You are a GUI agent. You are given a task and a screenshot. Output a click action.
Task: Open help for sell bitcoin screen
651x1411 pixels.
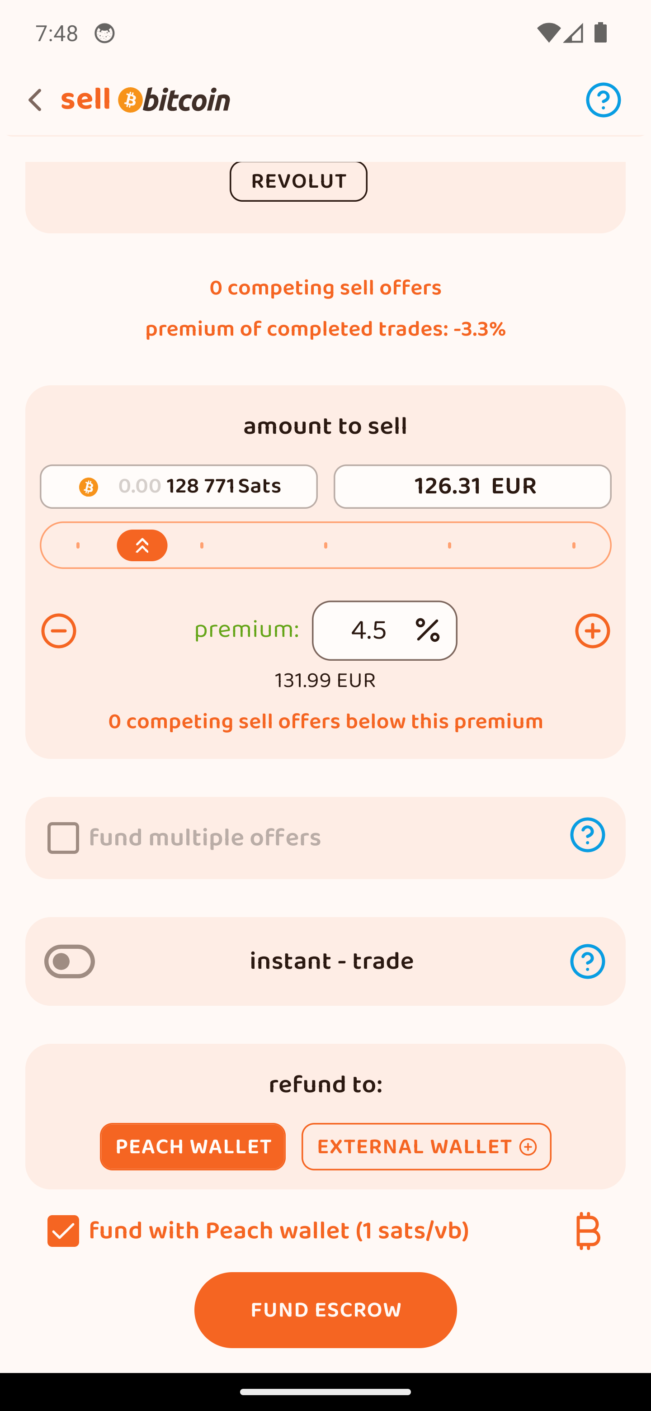coord(603,100)
